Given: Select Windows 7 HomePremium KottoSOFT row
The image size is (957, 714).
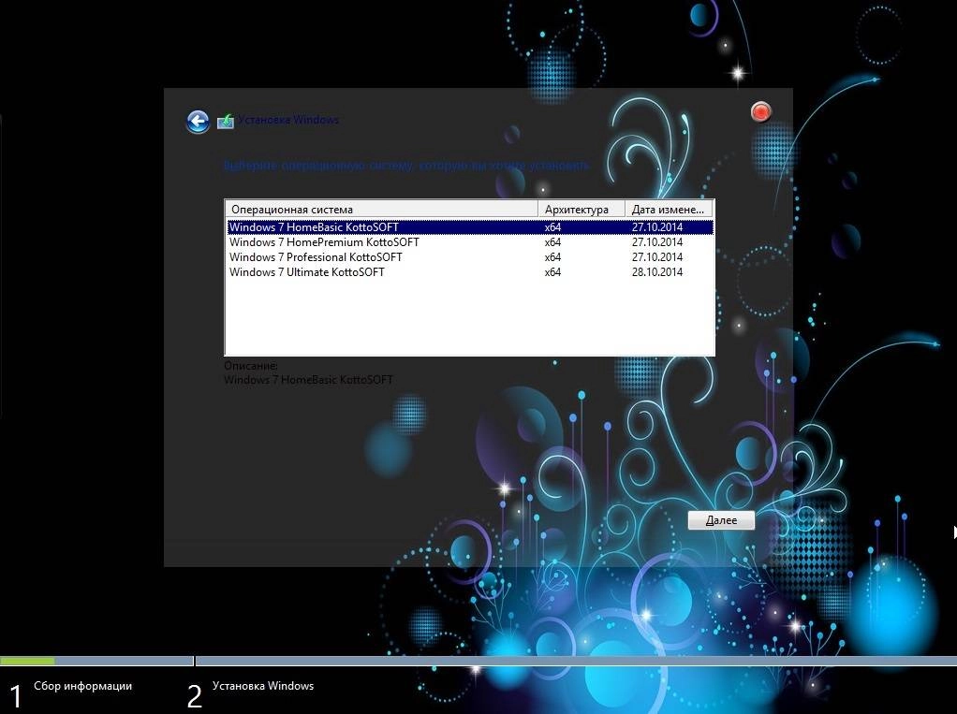Looking at the screenshot, I should [x=470, y=242].
